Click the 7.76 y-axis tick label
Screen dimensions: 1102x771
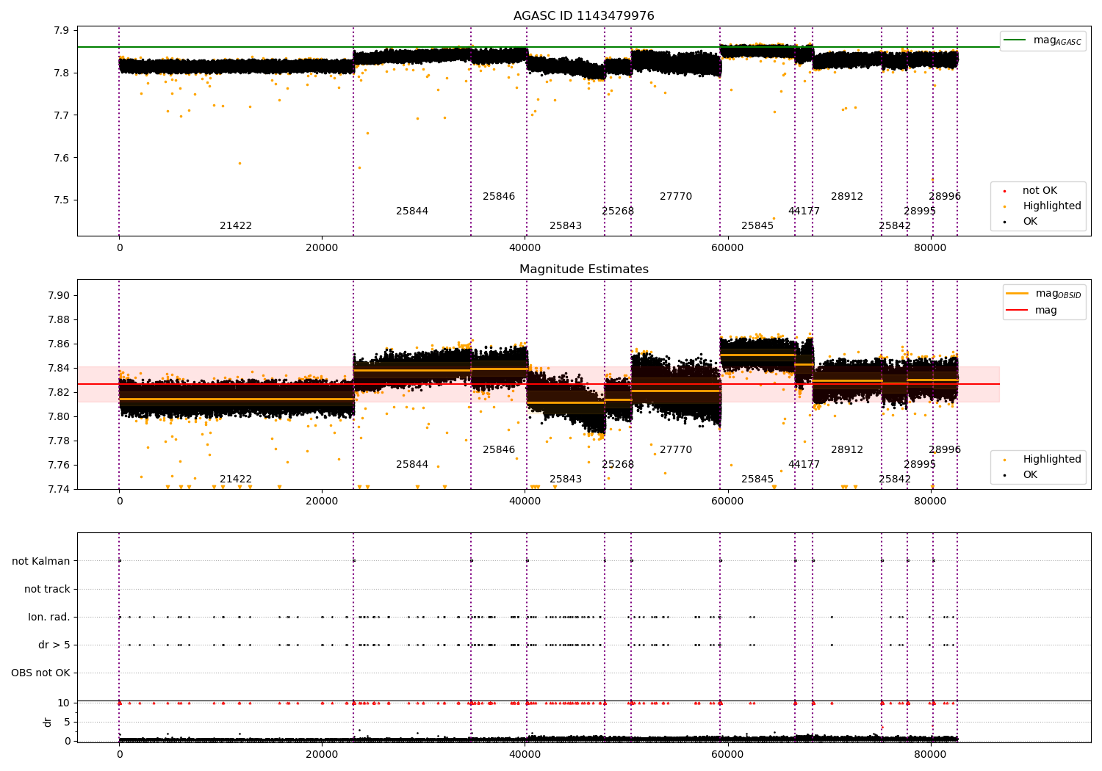[x=59, y=466]
